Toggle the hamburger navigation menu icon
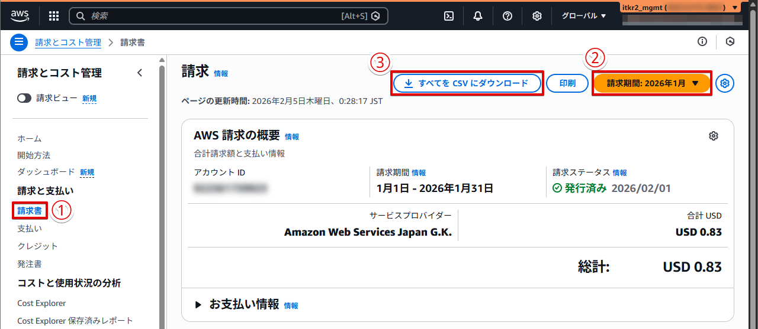The width and height of the screenshot is (758, 329). [19, 42]
